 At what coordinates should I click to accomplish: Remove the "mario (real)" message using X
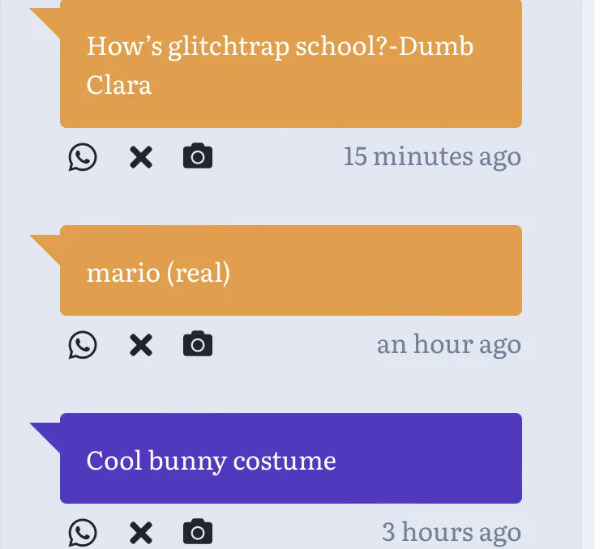(x=141, y=345)
